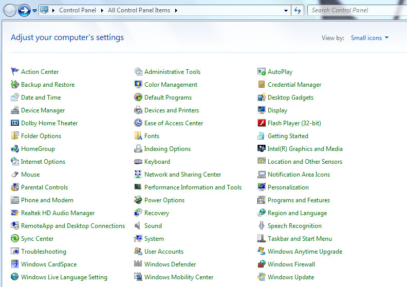The image size is (407, 287).
Task: Open the Region and Language link
Action: pyautogui.click(x=297, y=213)
